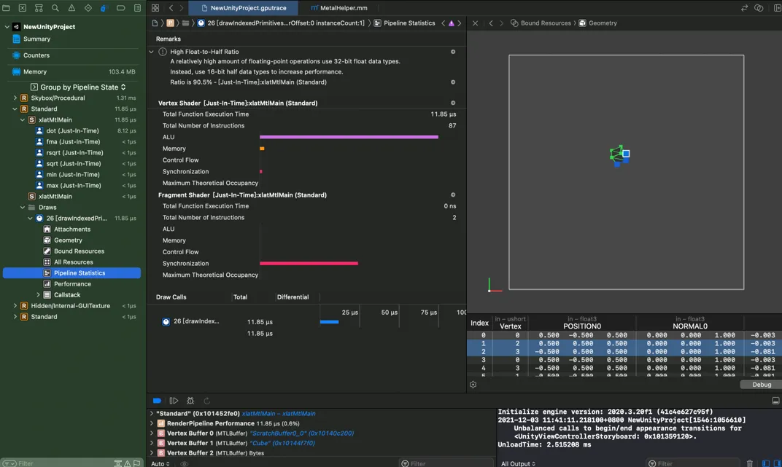Screen dimensions: 782x467
Task: Open Auto variables scope dropdown
Action: click(x=160, y=463)
